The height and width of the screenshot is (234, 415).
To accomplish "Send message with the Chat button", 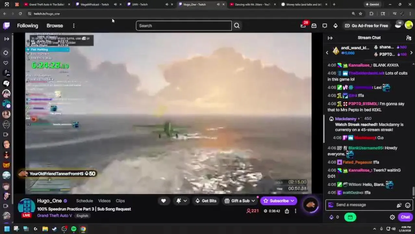I will pyautogui.click(x=405, y=217).
